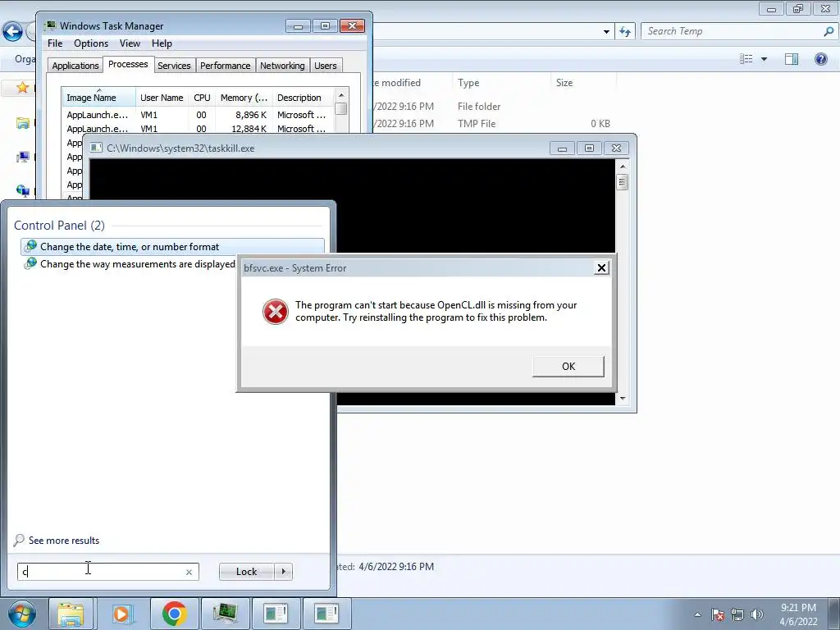
Task: Expand the shutdown options arrow beside Lock
Action: tap(283, 572)
